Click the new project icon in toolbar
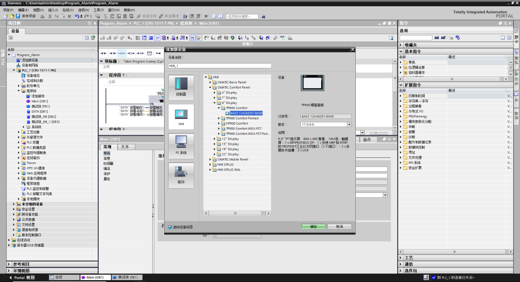 pos(6,16)
